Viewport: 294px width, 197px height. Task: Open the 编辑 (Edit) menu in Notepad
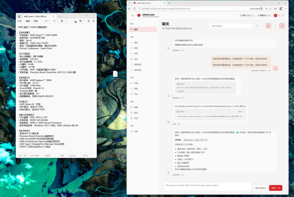pos(28,21)
